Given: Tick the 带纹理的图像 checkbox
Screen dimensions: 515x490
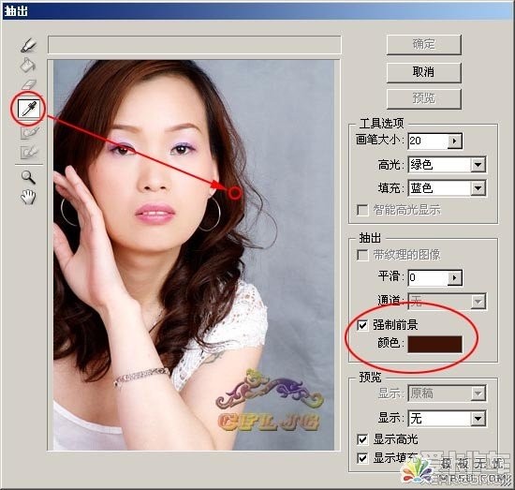Looking at the screenshot, I should (x=362, y=255).
